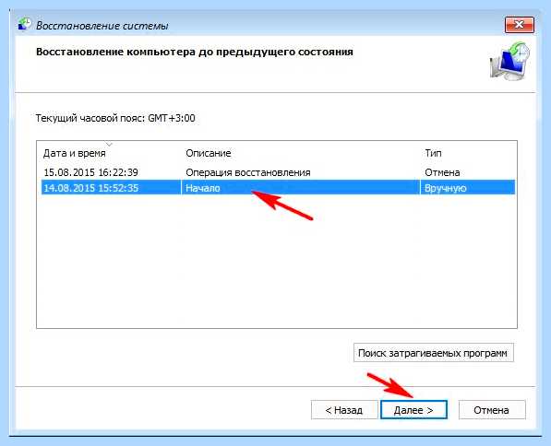The width and height of the screenshot is (551, 446).
Task: Click the type cell 'Отмена' in the list
Action: 442,172
